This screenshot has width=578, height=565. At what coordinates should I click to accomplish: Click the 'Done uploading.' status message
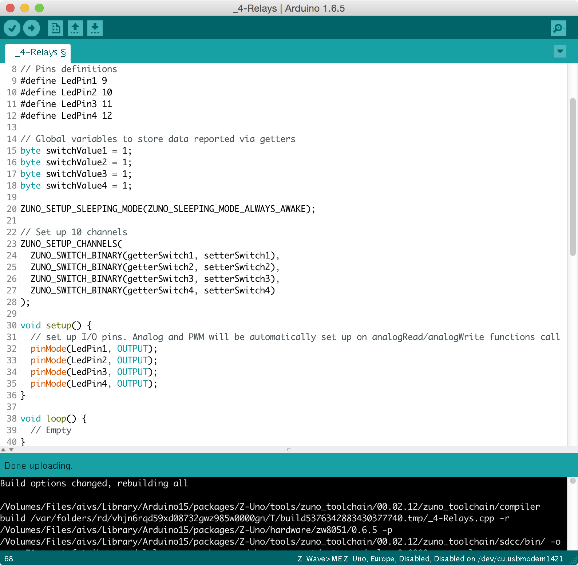[x=39, y=466]
